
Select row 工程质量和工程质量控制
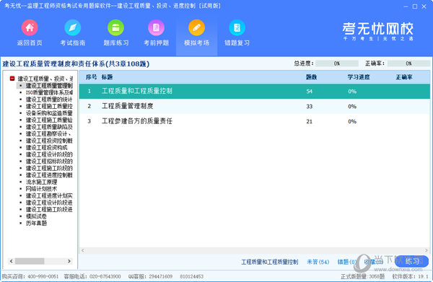coord(254,92)
